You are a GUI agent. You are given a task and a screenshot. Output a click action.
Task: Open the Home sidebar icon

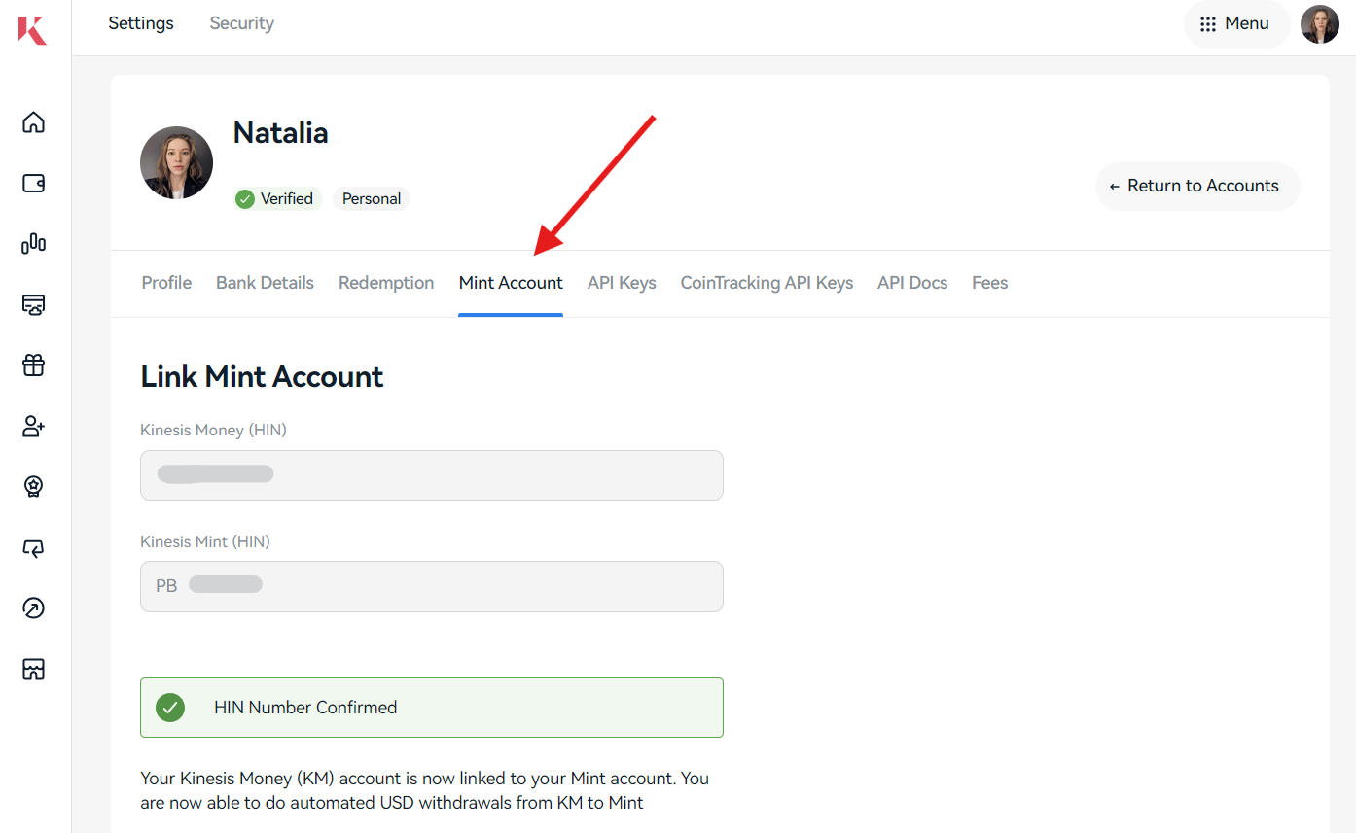(34, 122)
